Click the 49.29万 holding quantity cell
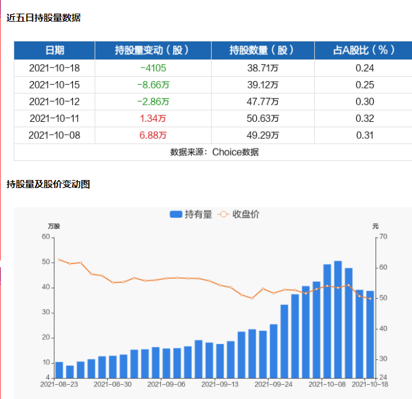 (263, 135)
